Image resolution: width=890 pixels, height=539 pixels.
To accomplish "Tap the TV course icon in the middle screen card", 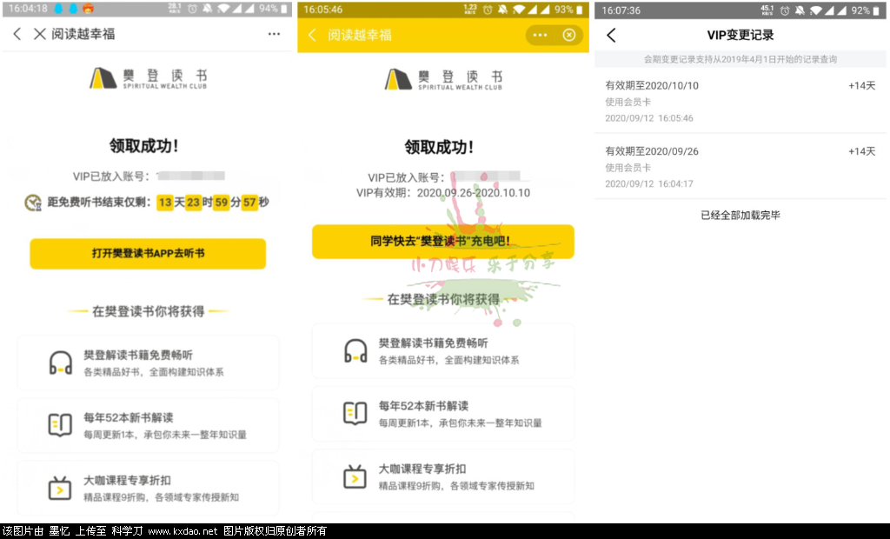I will (355, 476).
